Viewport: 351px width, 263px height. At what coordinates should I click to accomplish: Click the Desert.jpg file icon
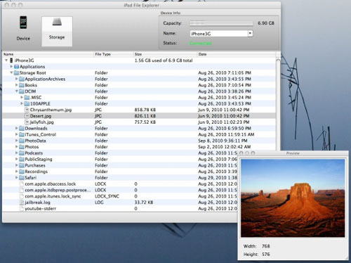point(27,116)
